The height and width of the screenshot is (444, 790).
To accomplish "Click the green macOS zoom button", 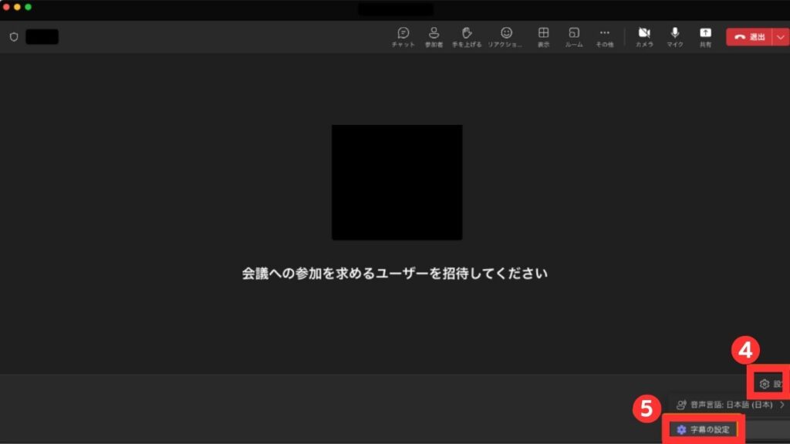I will [x=29, y=7].
